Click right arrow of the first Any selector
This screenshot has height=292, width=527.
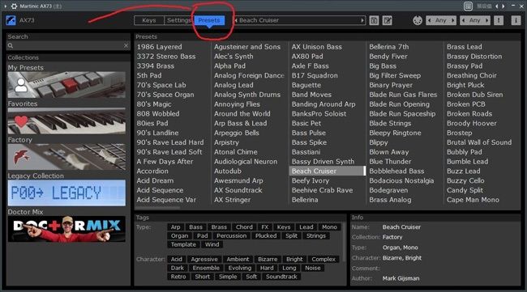[x=452, y=20]
